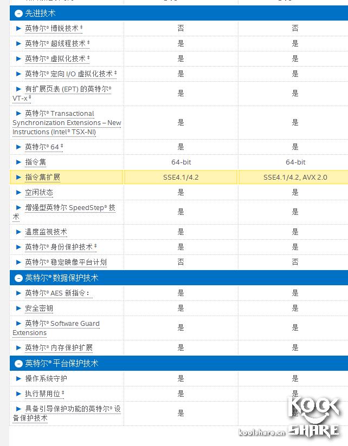Open the 英特尔 内存保护扩展 link
Image resolution: width=348 pixels, height=446 pixels.
tap(59, 347)
